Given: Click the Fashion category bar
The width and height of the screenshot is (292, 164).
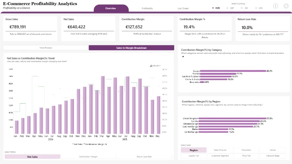Looking at the screenshot, I should coord(218,74).
